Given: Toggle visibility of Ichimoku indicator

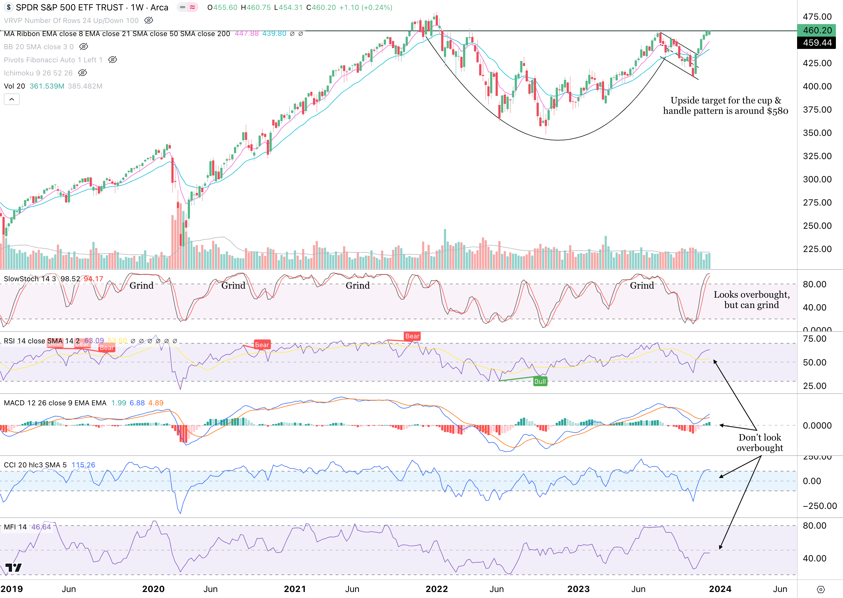Looking at the screenshot, I should tap(83, 73).
